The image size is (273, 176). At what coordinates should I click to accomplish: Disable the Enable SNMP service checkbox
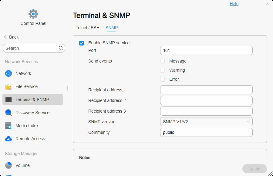pyautogui.click(x=81, y=43)
